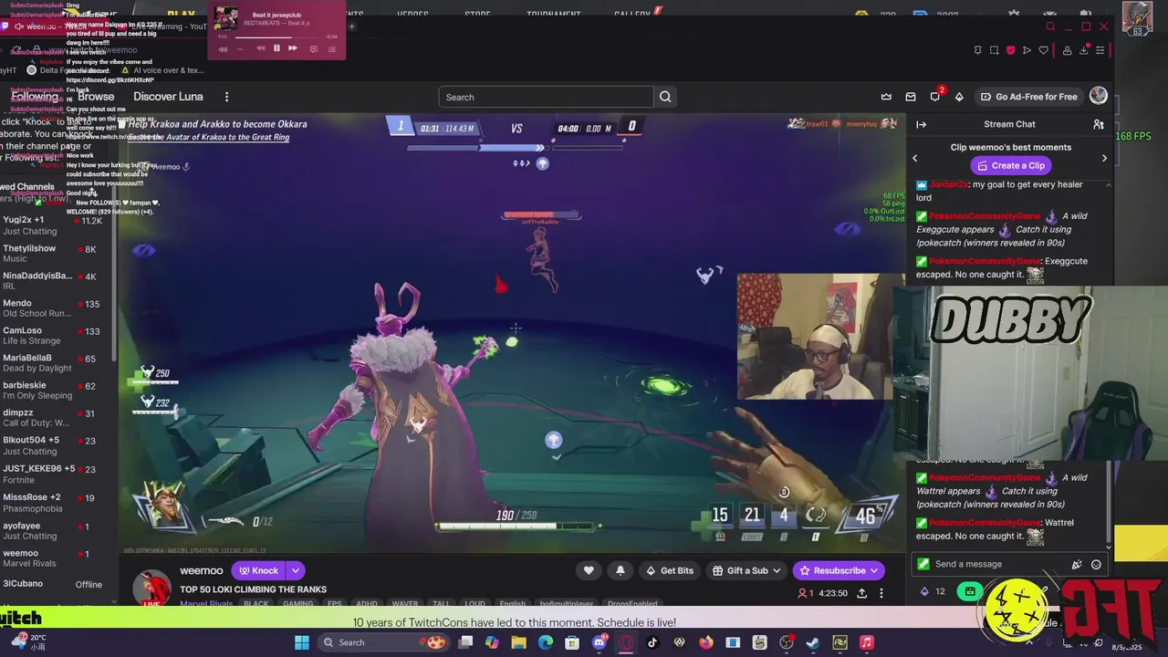Open Marvel Rivals game link
Image resolution: width=1168 pixels, height=657 pixels.
(x=204, y=604)
